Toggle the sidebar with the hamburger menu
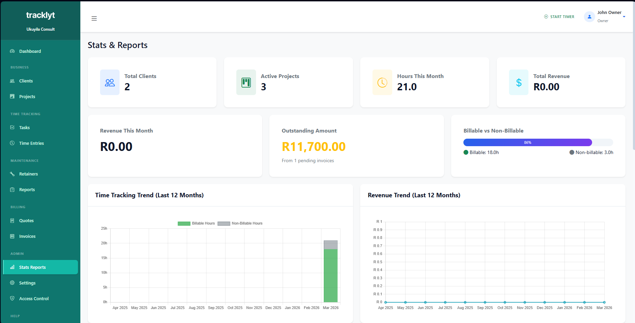 point(94,18)
